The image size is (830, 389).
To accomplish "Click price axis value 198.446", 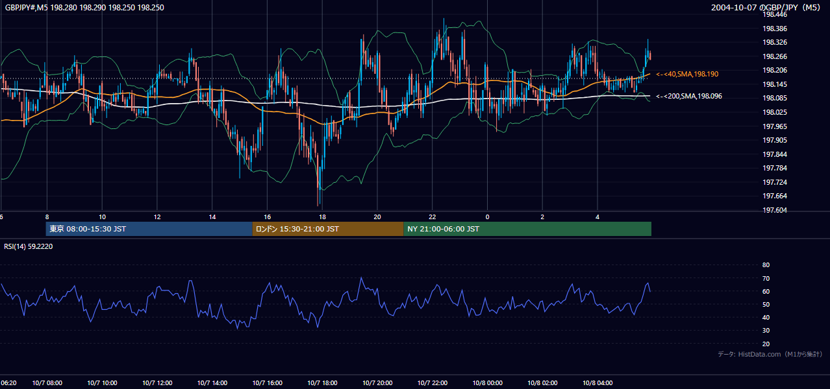I will (x=775, y=15).
